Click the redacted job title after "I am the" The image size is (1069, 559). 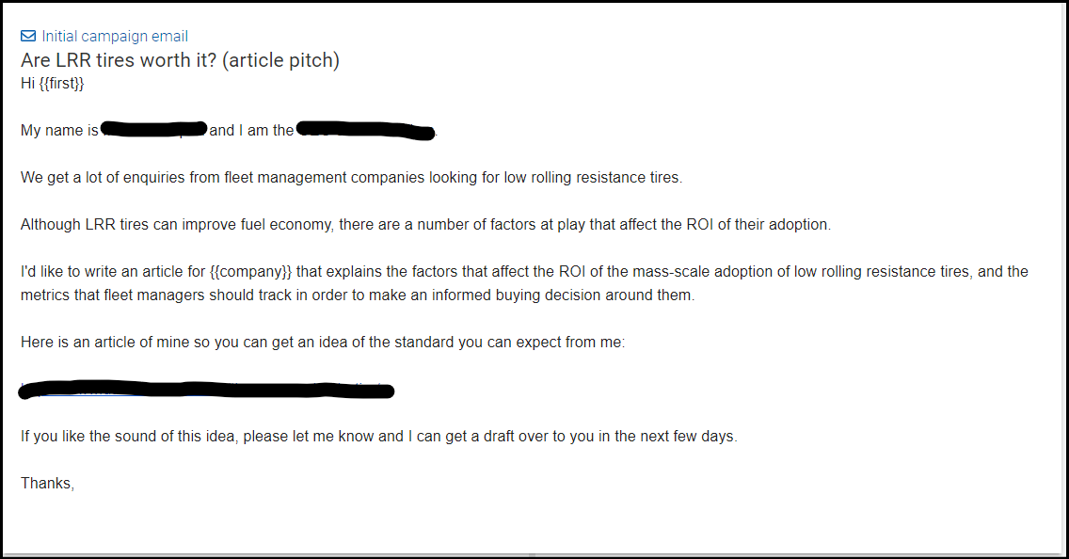pyautogui.click(x=365, y=130)
